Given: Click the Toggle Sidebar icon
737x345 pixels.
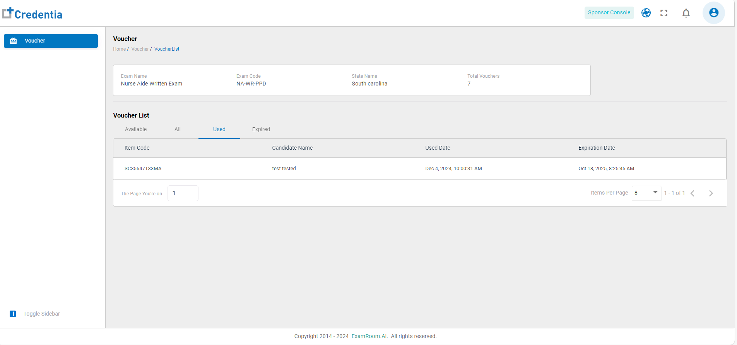Looking at the screenshot, I should click(13, 314).
